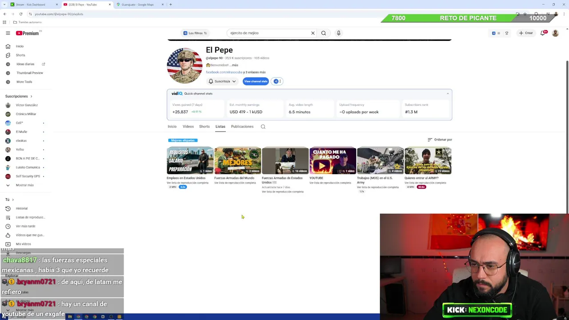569x320 pixels.
Task: Bookmark this page with star icon
Action: pos(525,14)
